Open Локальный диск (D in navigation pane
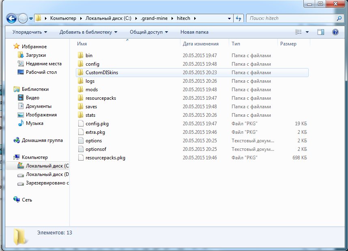The width and height of the screenshot is (348, 251). click(43, 174)
